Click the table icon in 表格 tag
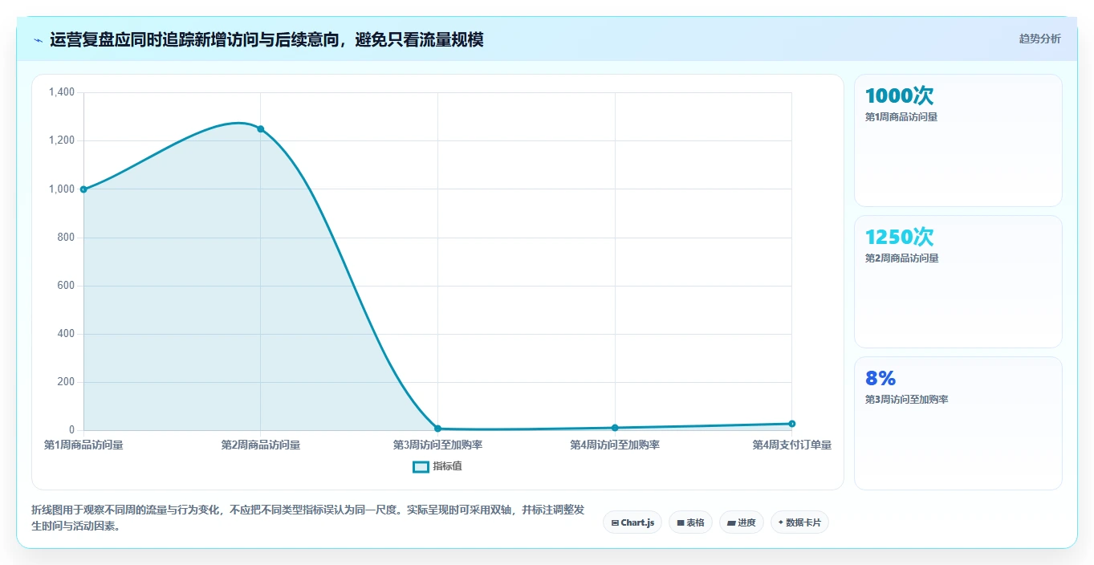The width and height of the screenshot is (1094, 565). coord(681,522)
